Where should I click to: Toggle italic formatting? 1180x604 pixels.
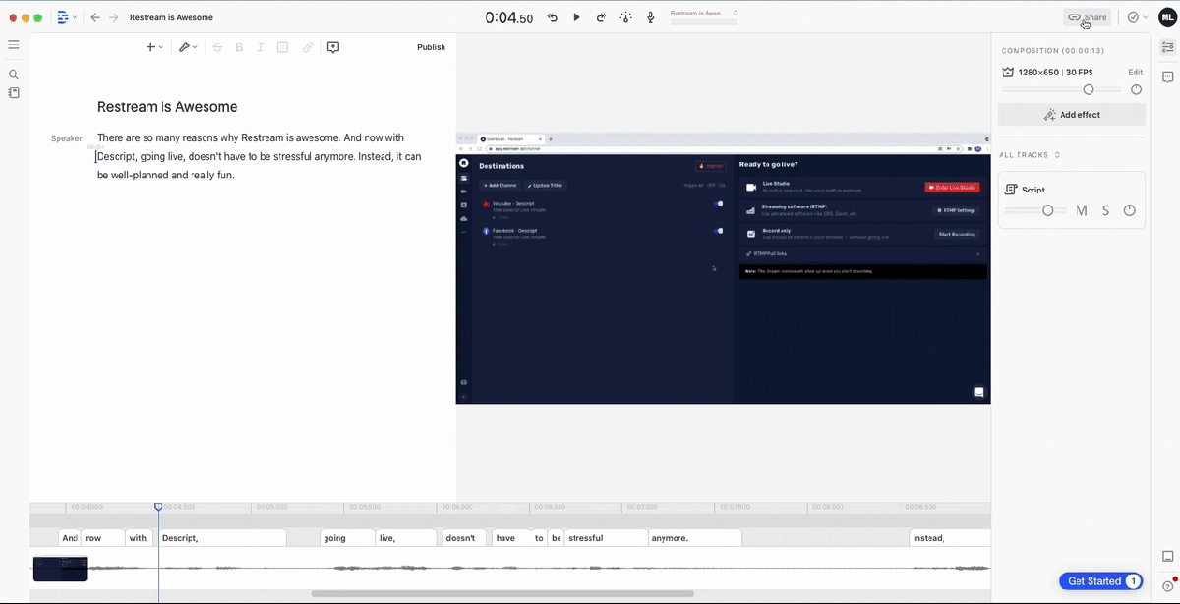[x=260, y=47]
